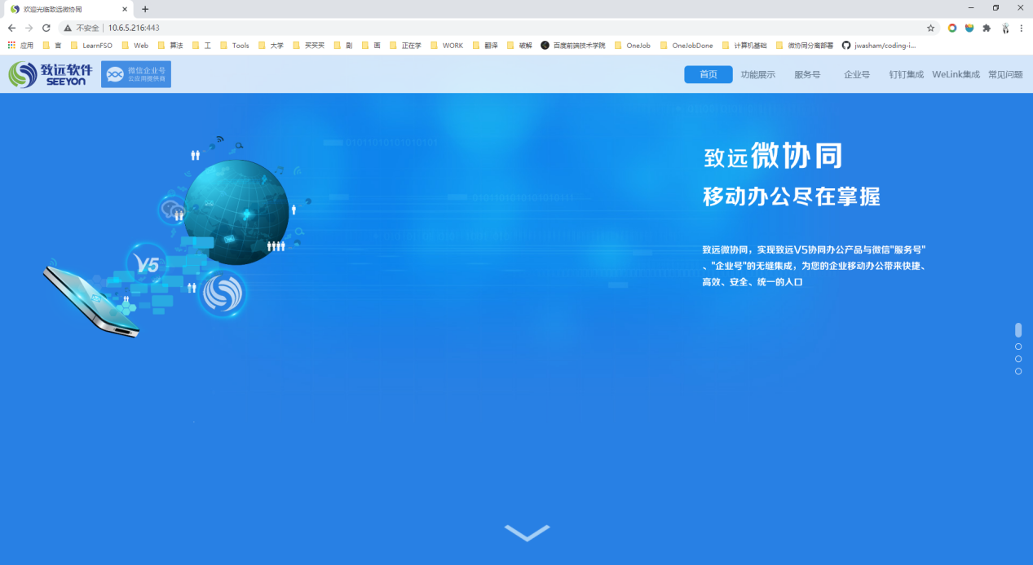The image size is (1033, 565).
Task: Open the 常见问题 FAQ link
Action: click(x=1005, y=74)
